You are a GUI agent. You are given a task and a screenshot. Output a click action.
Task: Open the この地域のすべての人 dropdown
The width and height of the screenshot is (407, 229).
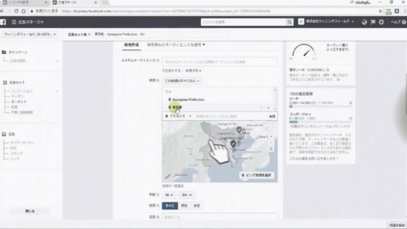point(182,81)
